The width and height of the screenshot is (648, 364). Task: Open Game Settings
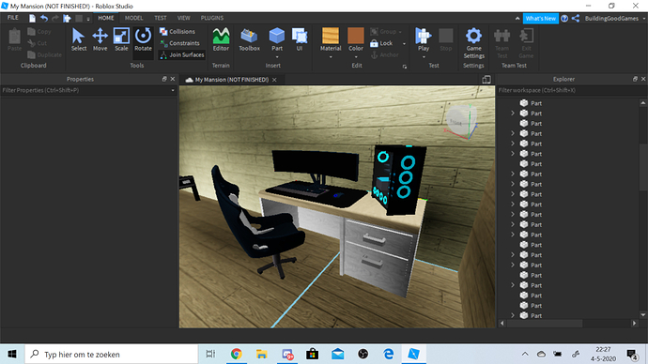473,43
